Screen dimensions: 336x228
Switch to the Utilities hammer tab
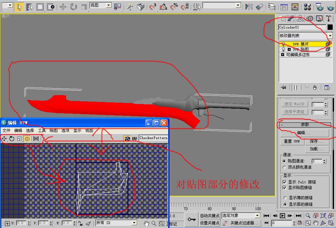328,19
